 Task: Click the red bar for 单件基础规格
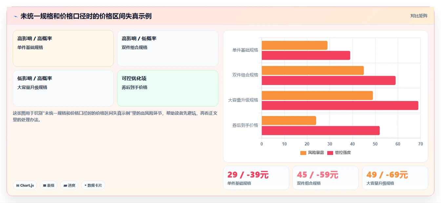coord(306,56)
